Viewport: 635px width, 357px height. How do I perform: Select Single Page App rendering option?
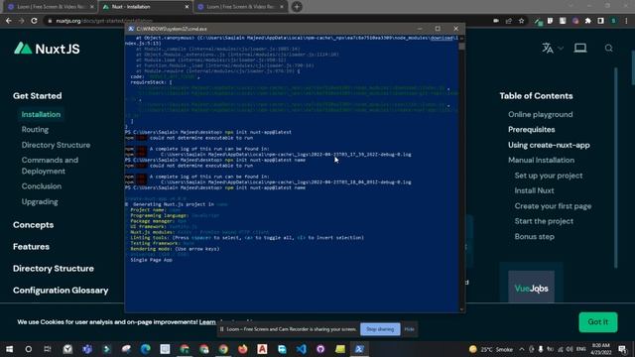[x=152, y=260]
